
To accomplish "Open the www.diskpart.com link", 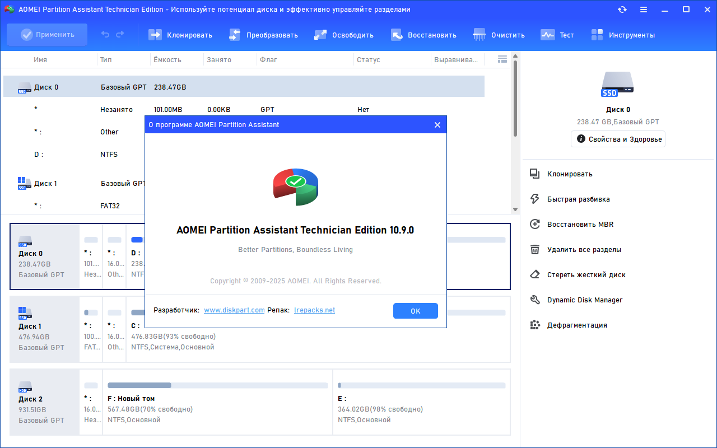I will [x=234, y=310].
